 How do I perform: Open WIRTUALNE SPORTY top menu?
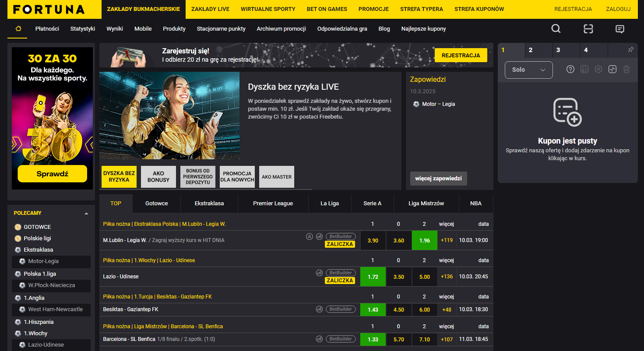click(x=268, y=9)
